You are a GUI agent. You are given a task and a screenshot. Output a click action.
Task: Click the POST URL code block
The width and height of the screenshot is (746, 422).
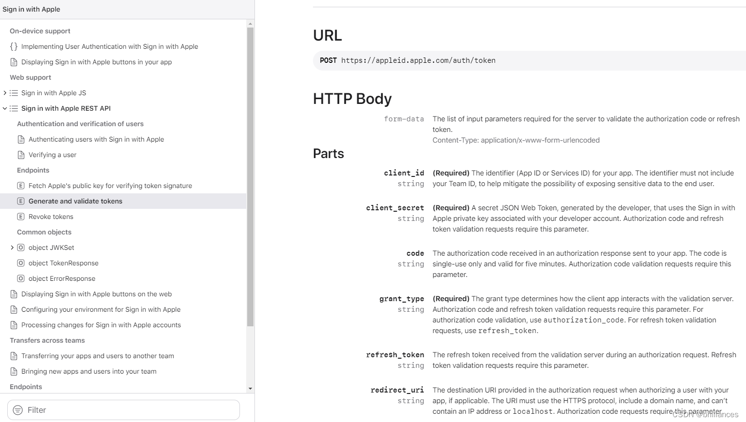[529, 60]
